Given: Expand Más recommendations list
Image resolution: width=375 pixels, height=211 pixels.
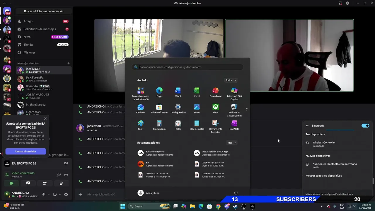Looking at the screenshot, I should point(232,143).
